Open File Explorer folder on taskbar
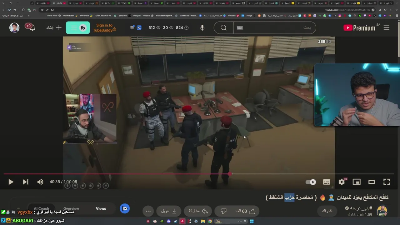This screenshot has width=400, height=225. [x=203, y=221]
